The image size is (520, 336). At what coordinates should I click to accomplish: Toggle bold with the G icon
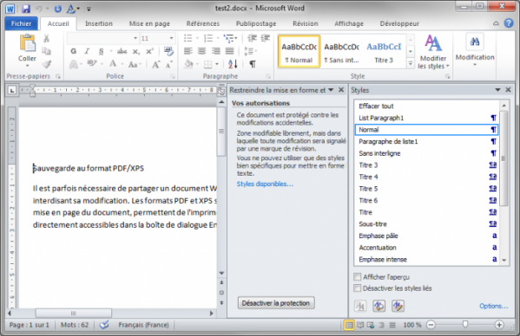coord(74,51)
